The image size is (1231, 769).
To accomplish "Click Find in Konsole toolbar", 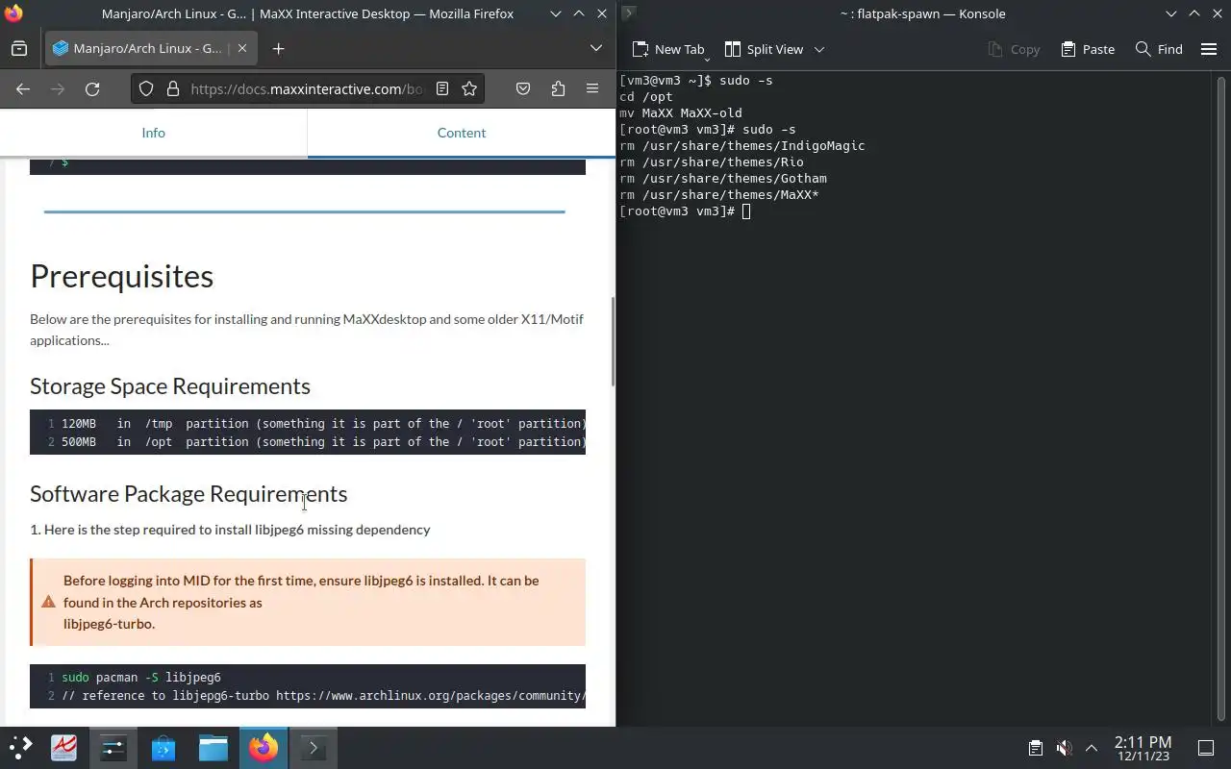I will coord(1159,49).
